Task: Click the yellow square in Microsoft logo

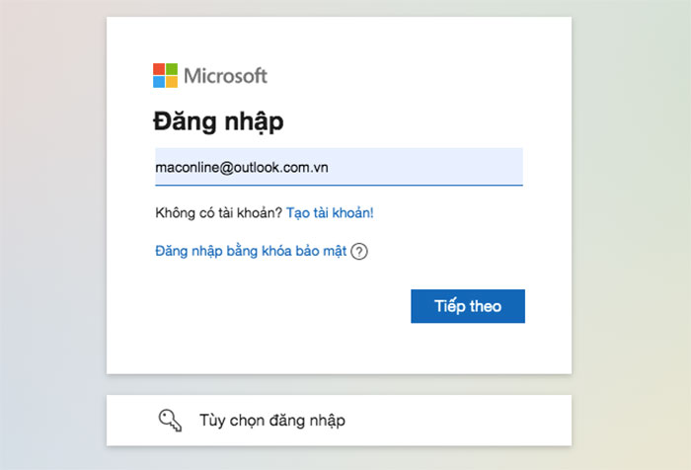Action: [172, 82]
